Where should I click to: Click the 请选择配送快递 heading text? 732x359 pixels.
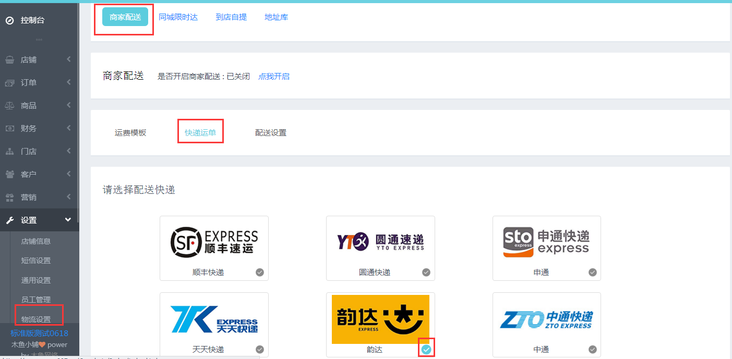coord(139,190)
